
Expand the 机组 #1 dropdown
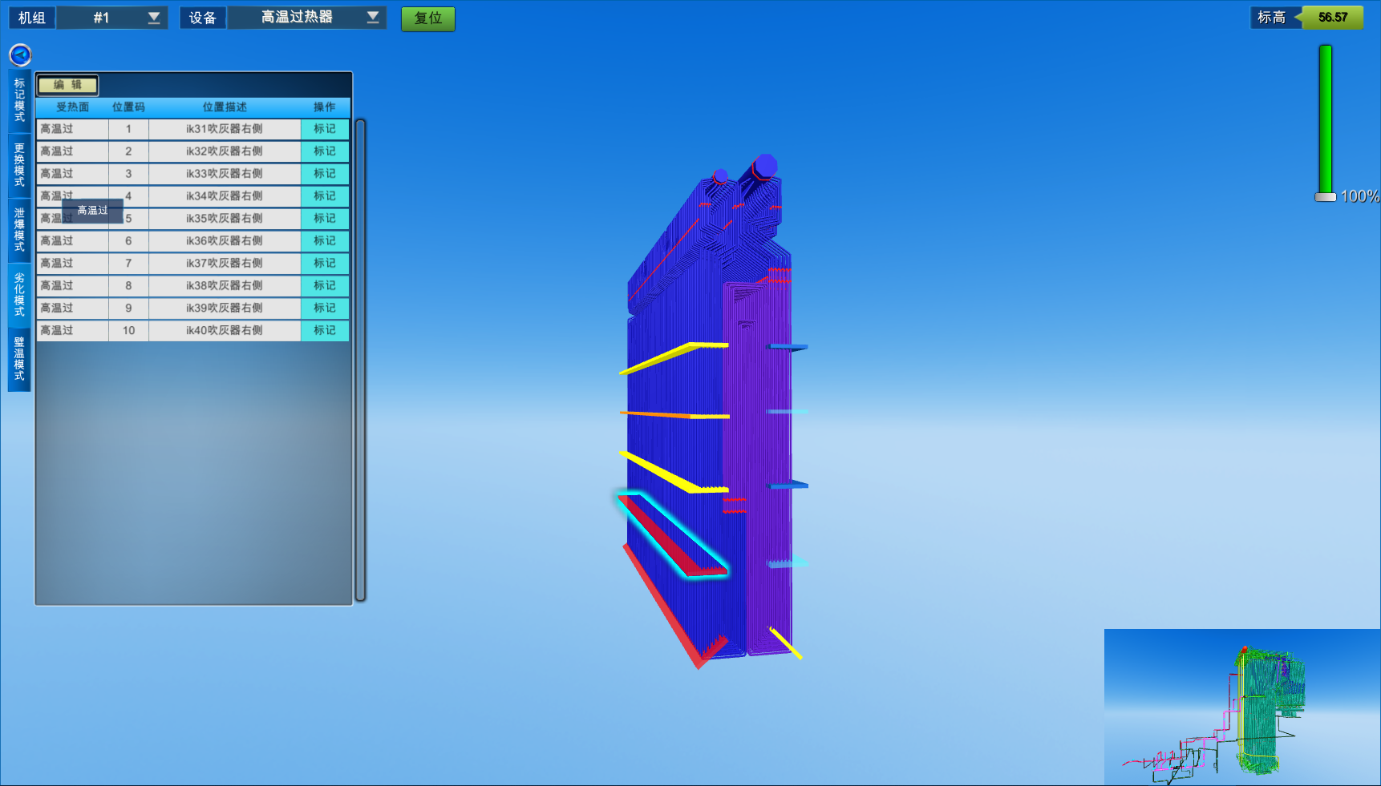[111, 18]
